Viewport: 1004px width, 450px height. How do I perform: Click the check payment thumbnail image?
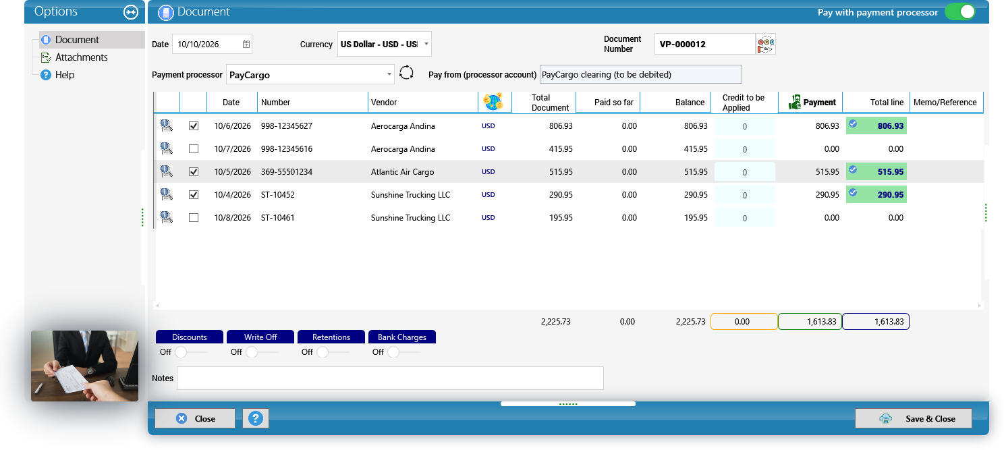[x=84, y=366]
